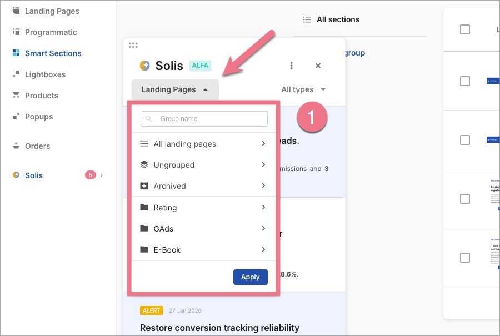Select All landing pages from the group list

(x=184, y=143)
